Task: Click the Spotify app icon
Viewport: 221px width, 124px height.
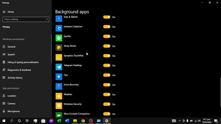Action: [59, 38]
